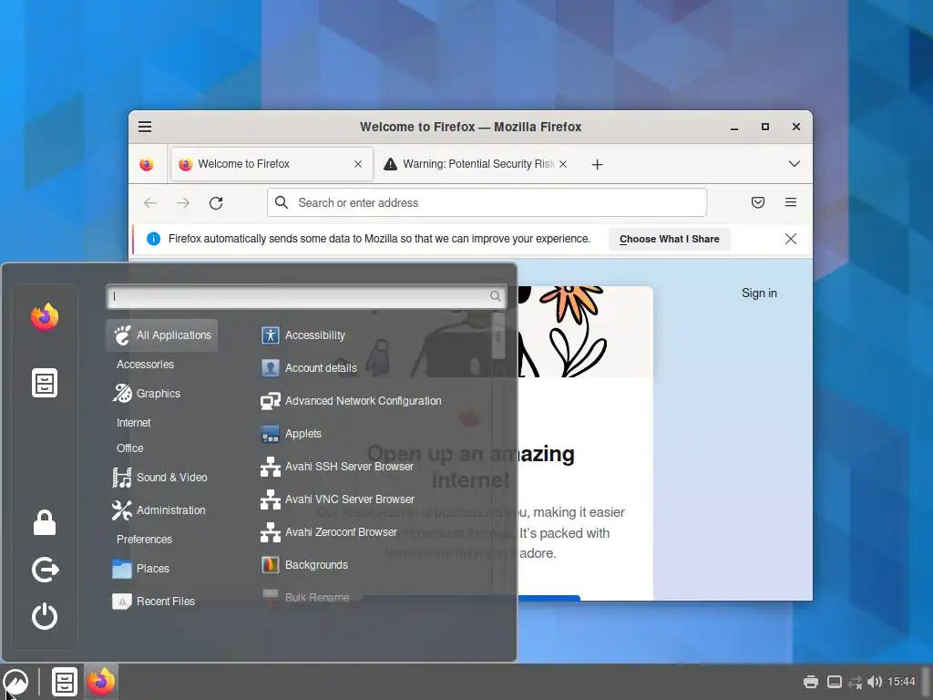933x700 pixels.
Task: Click the Firefox back arrow
Action: [150, 203]
